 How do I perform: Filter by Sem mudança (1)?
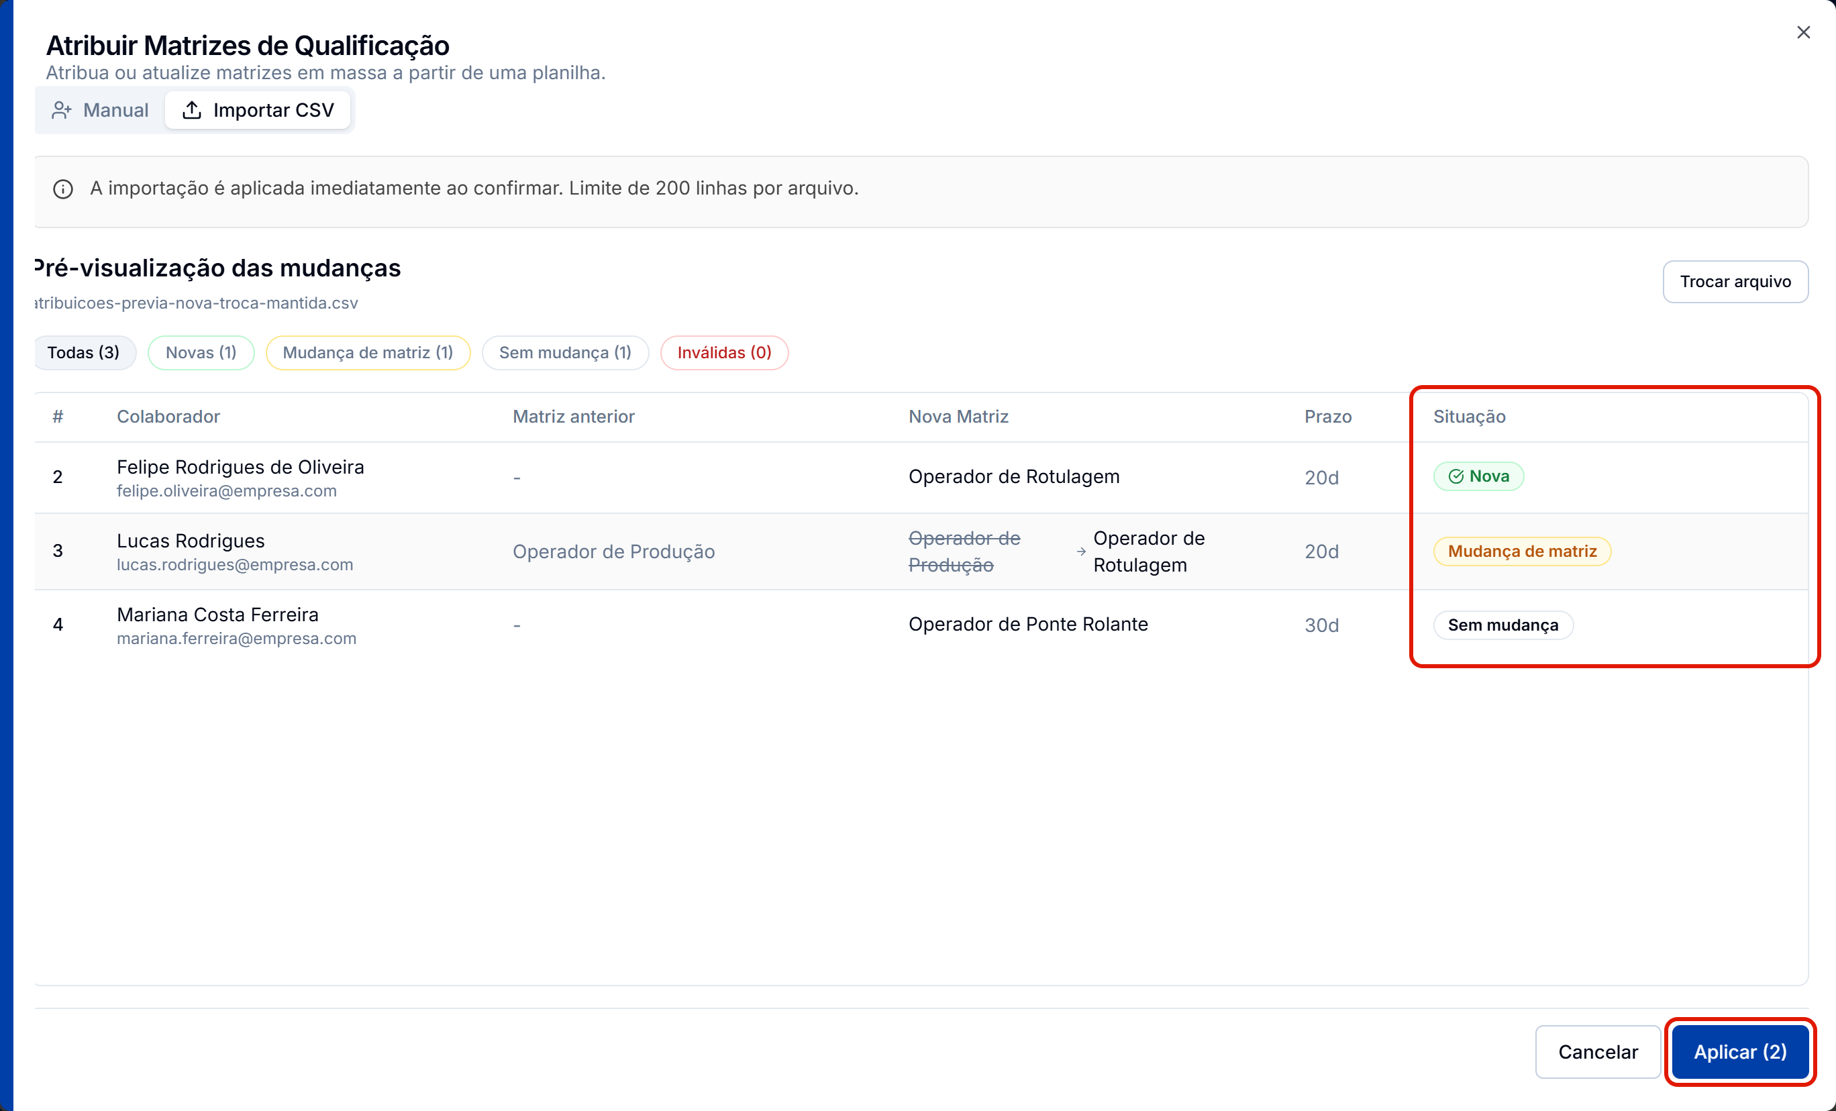(566, 352)
